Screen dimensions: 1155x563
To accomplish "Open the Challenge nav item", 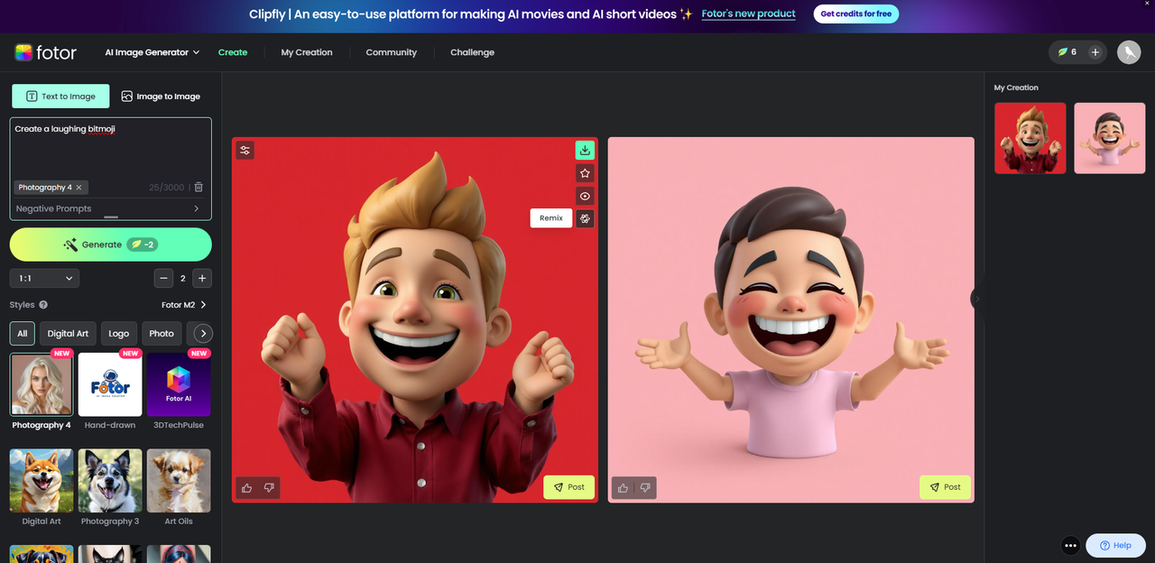I will (x=473, y=52).
